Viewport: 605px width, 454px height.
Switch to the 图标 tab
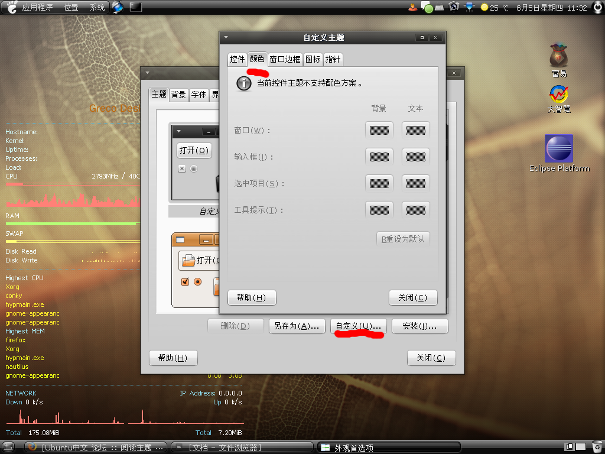click(313, 60)
